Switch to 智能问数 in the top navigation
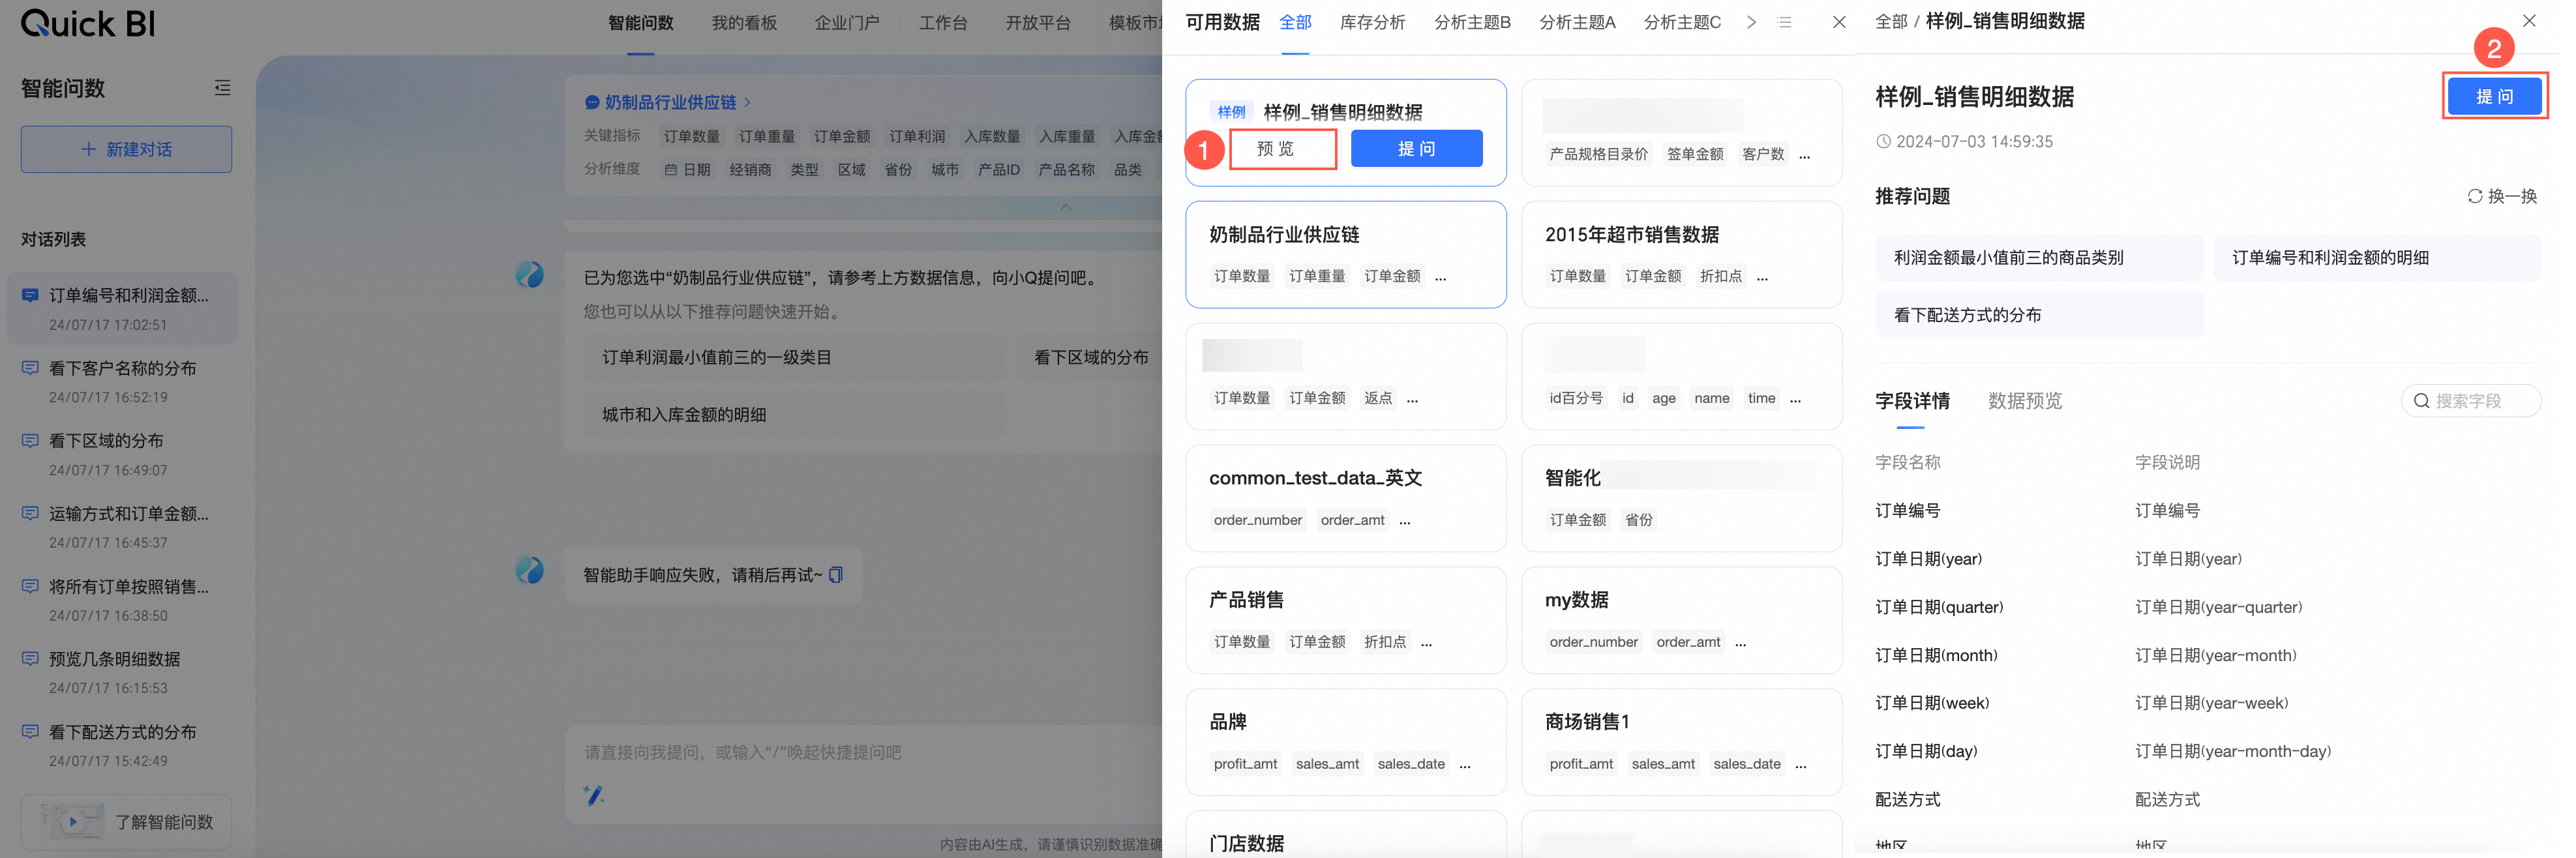Image resolution: width=2576 pixels, height=858 pixels. click(x=640, y=22)
